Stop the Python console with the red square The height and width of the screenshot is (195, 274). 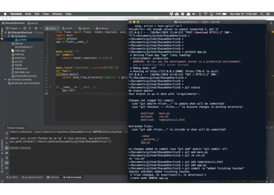tap(7, 138)
